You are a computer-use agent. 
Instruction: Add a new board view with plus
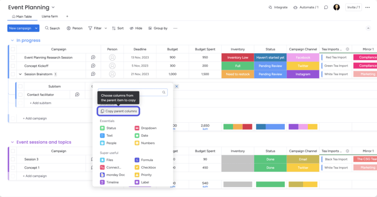pyautogui.click(x=67, y=16)
